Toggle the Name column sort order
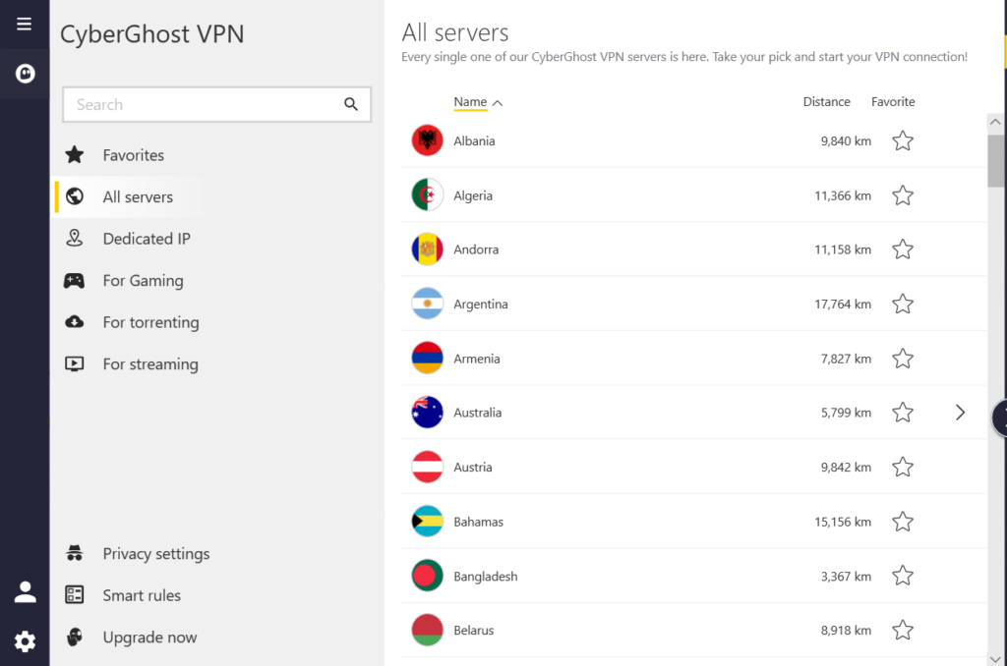Screen dimensions: 1007x666 coord(470,101)
